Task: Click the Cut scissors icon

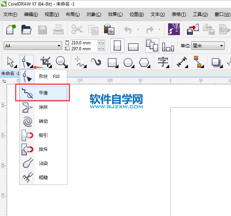Action: pyautogui.click(x=77, y=29)
